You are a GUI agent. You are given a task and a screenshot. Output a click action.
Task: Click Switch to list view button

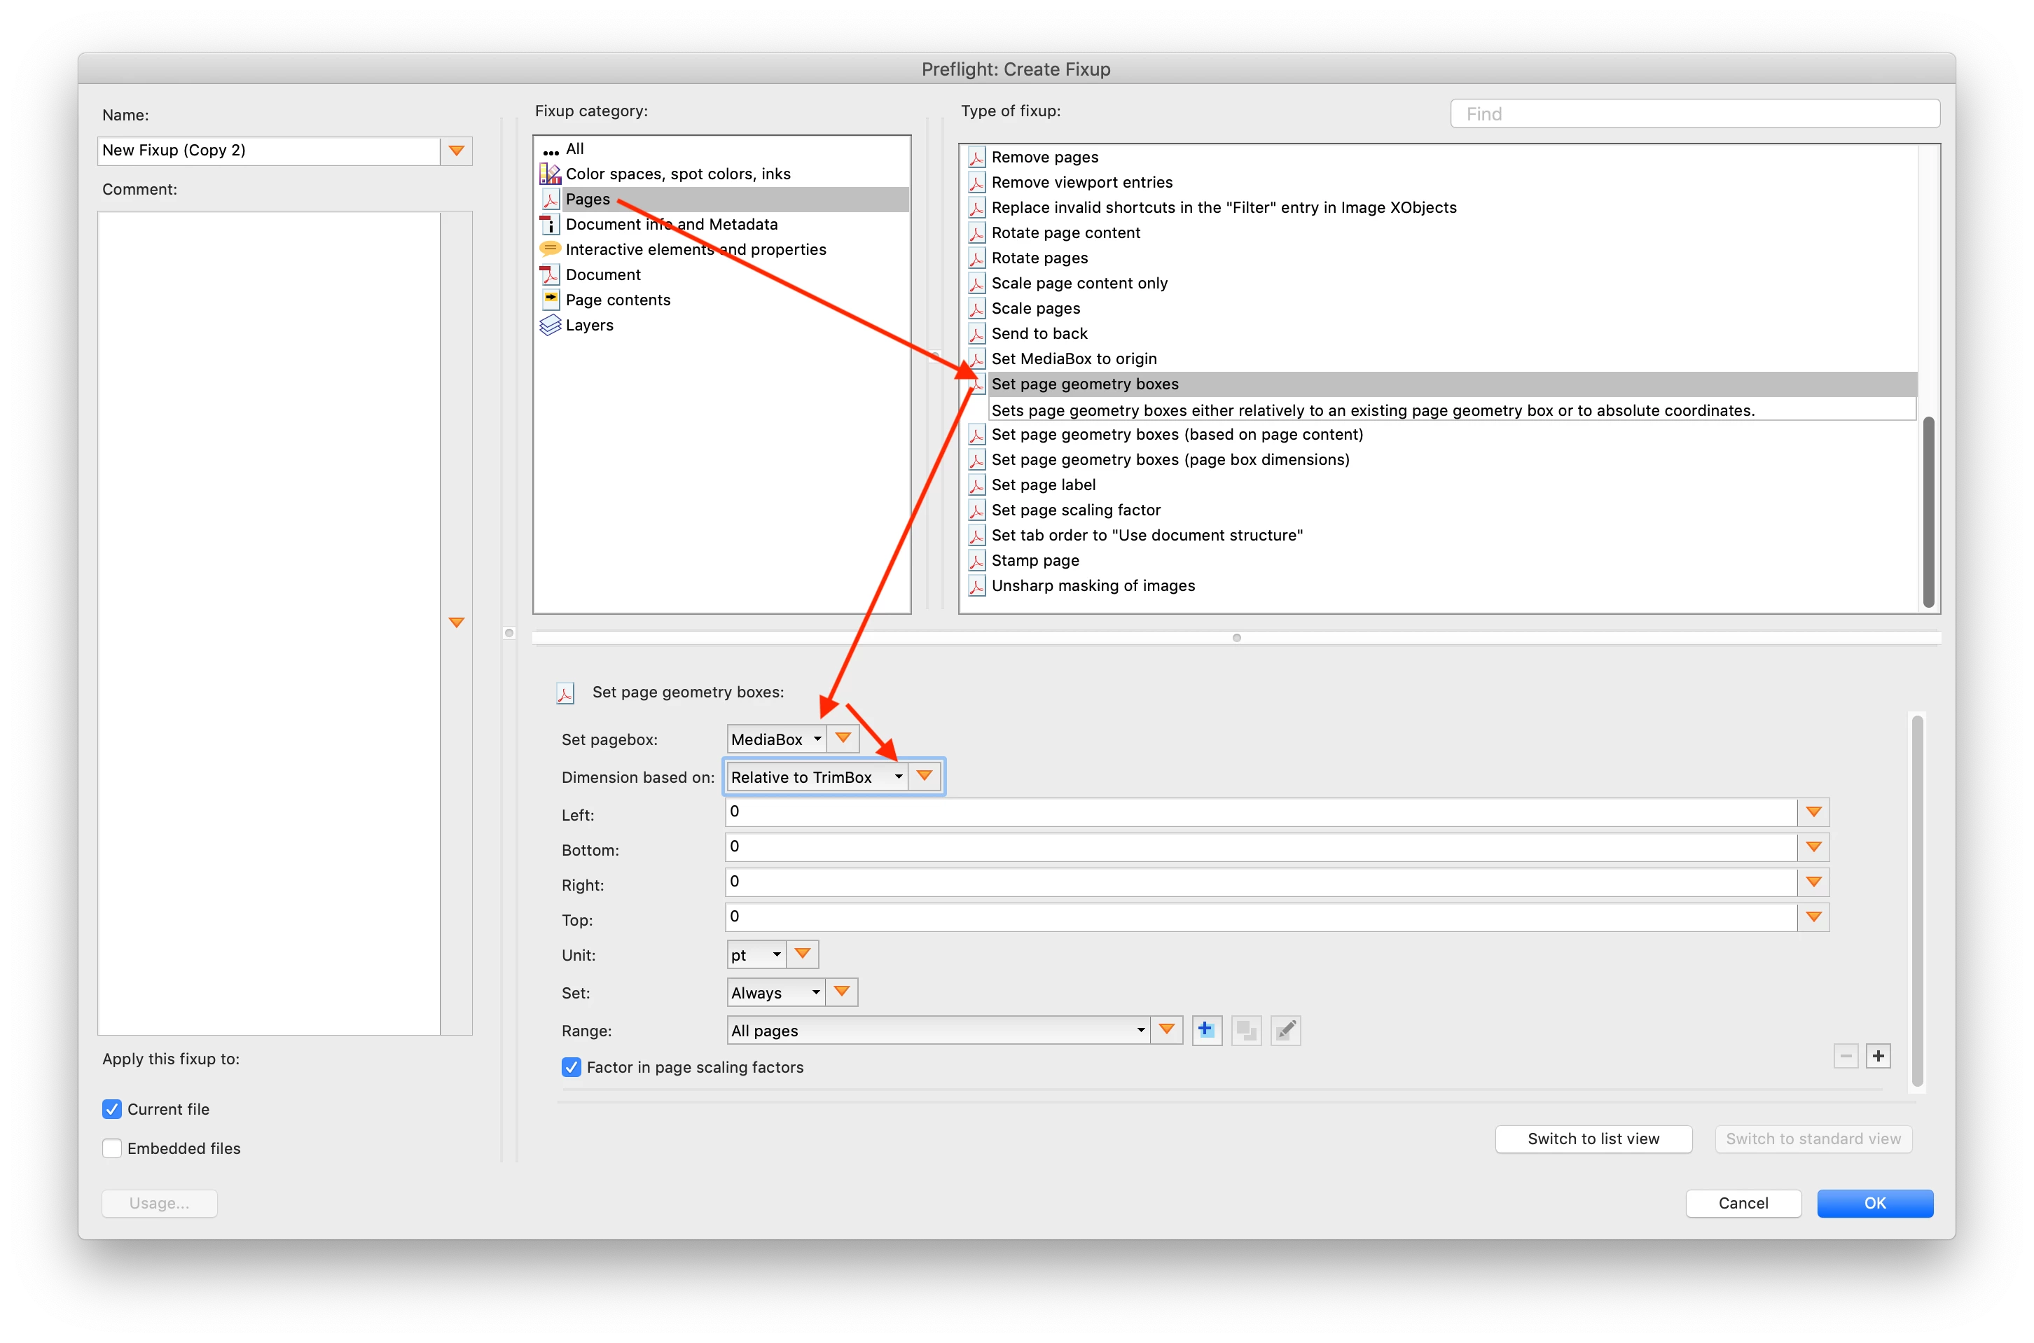[1593, 1139]
